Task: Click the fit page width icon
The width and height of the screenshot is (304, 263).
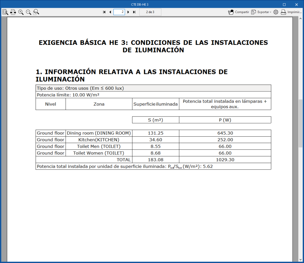Action: pyautogui.click(x=13, y=12)
